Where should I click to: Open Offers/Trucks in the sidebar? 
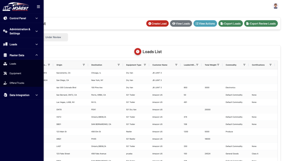coord(17,83)
